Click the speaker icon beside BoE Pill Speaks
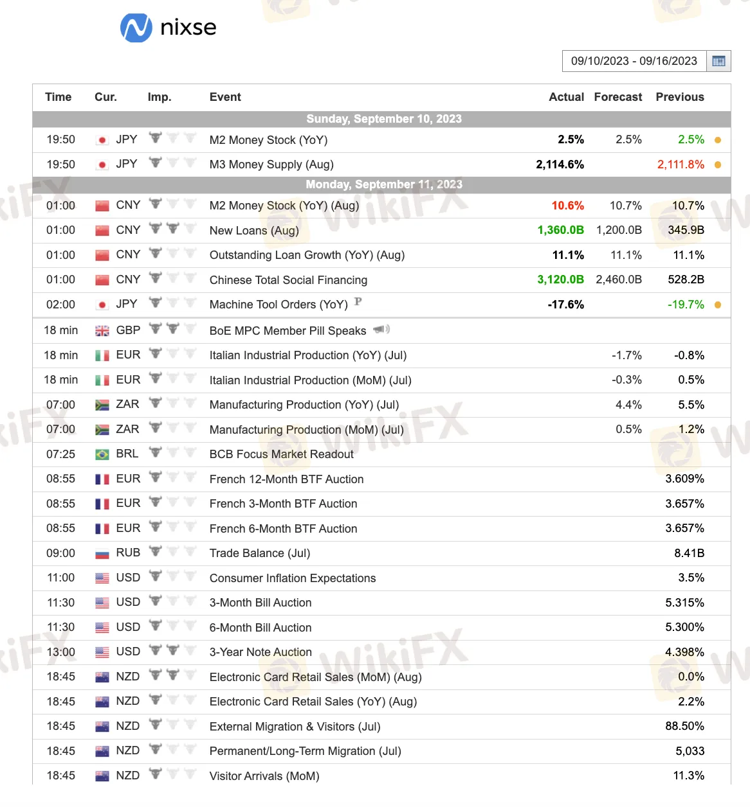The height and width of the screenshot is (807, 750). point(381,330)
